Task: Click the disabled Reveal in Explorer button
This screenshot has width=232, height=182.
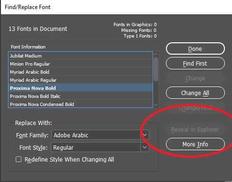Action: click(x=195, y=130)
